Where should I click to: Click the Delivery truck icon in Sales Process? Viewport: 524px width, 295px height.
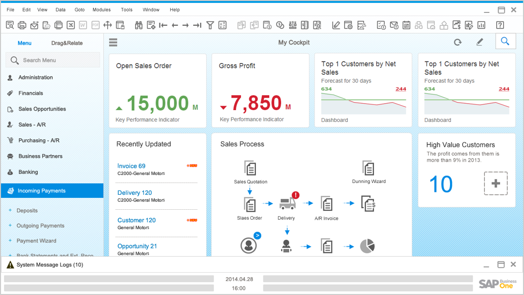coord(287,204)
